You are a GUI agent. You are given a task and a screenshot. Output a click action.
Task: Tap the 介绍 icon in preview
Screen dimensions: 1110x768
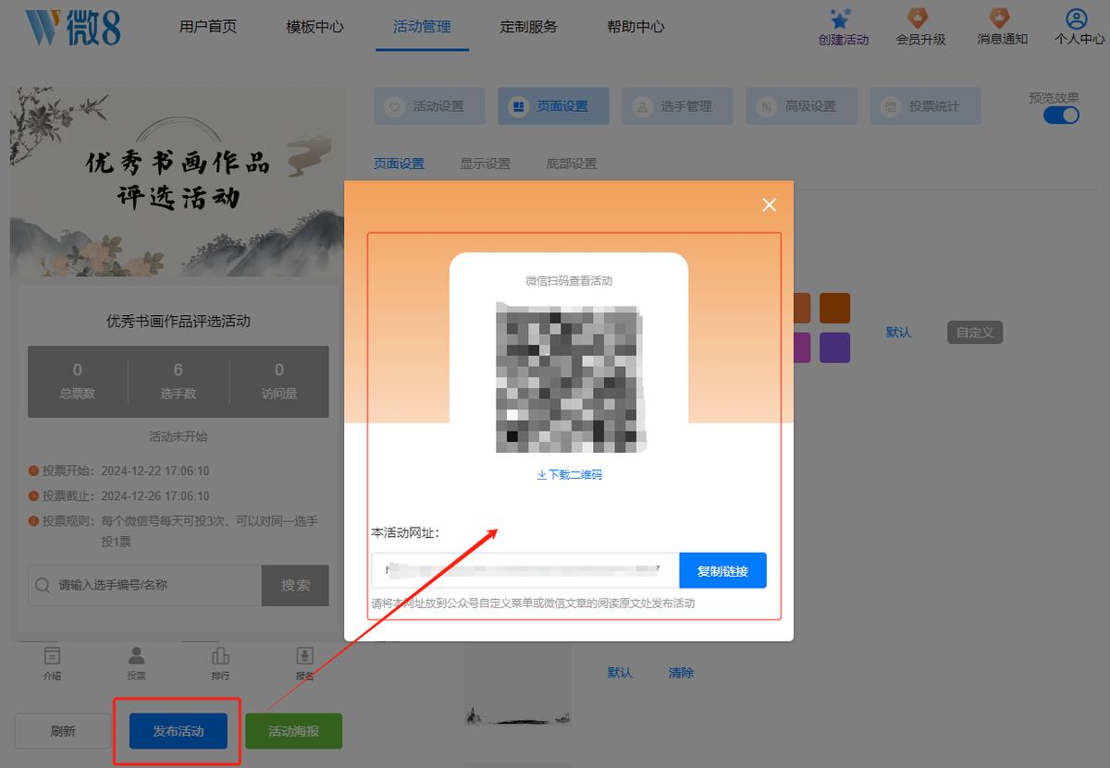(52, 656)
